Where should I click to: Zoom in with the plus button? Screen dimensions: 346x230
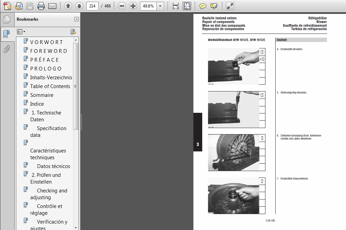pyautogui.click(x=133, y=6)
